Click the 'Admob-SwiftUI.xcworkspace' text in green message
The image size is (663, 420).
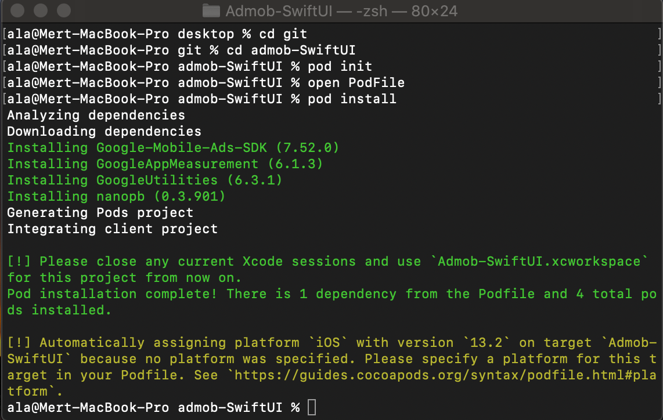[539, 262]
